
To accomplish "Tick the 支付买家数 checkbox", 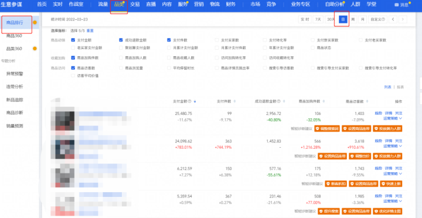I will coord(217,40).
